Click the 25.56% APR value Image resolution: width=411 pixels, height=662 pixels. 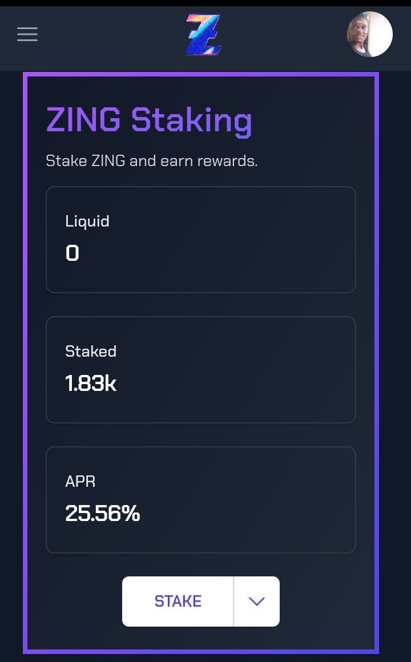[103, 514]
